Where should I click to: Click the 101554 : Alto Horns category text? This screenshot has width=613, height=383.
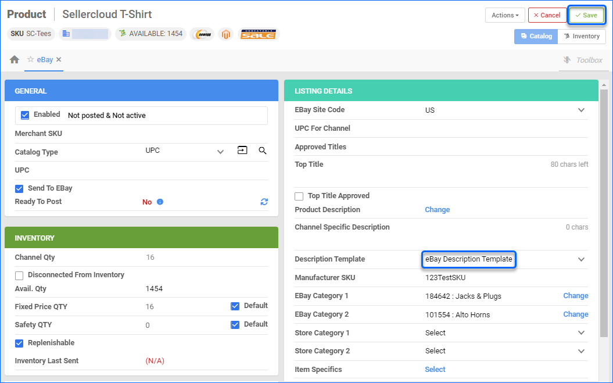tap(457, 314)
